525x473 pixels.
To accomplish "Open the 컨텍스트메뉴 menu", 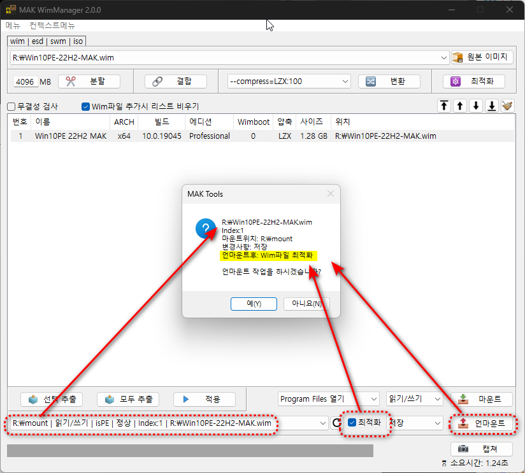I will click(x=52, y=25).
